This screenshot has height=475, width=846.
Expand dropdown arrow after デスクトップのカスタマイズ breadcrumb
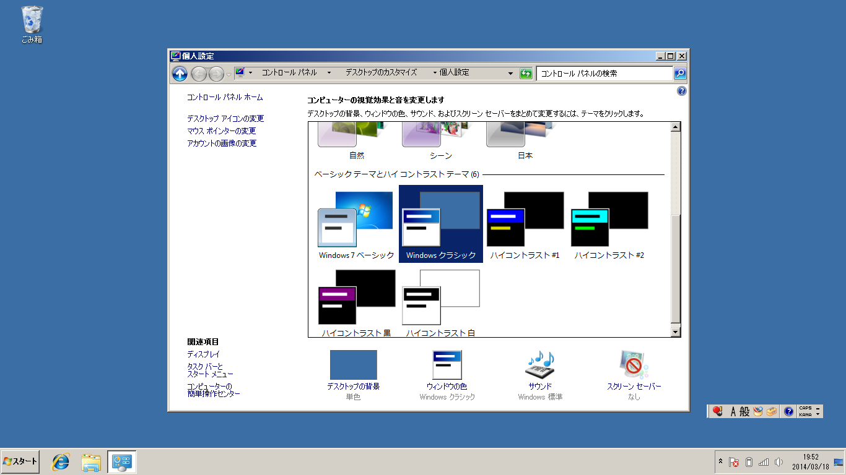coord(435,73)
